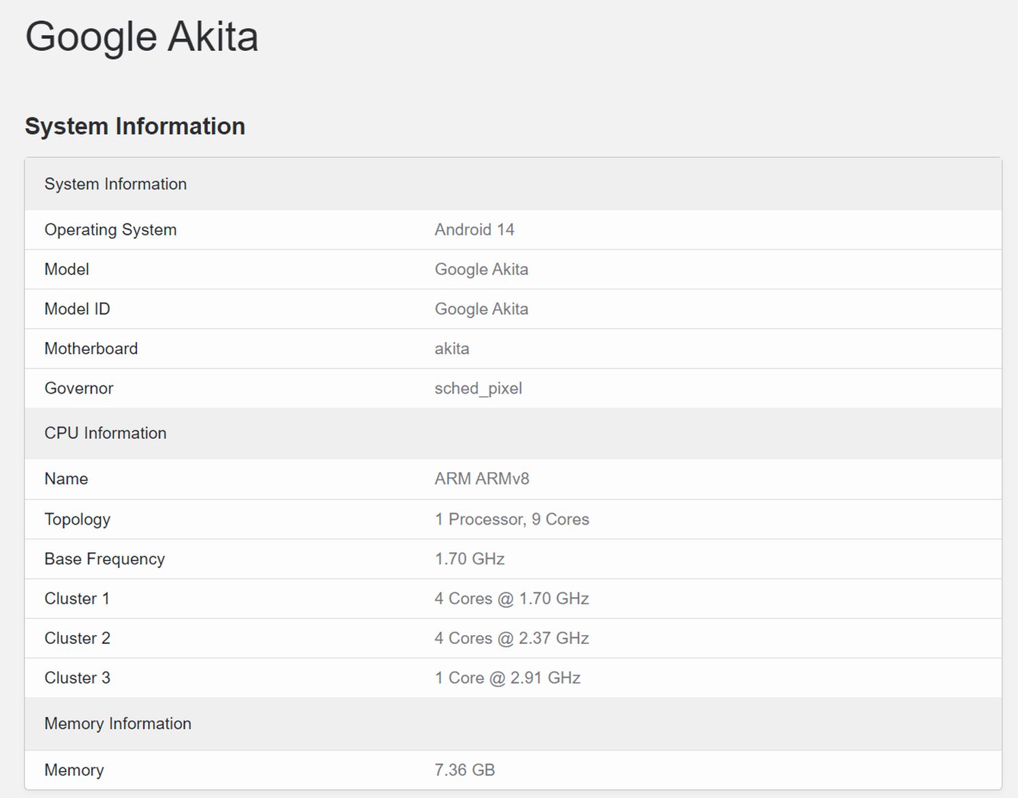Click the CPU Information section header
This screenshot has height=798, width=1018.
pyautogui.click(x=105, y=433)
